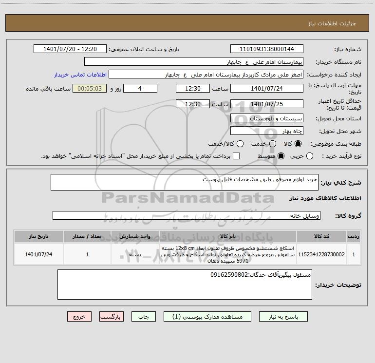Viewport: 375px width, 363px height.
Task: Click the goods group field 'وسایل خانه'
Action: (187, 215)
